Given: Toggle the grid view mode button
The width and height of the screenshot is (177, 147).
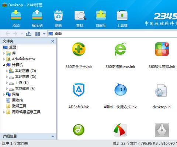Looking at the screenshot, I should pos(38,34).
